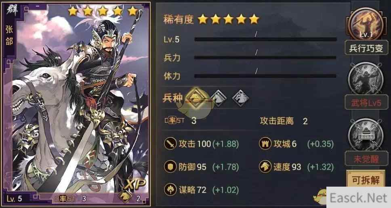391x208 pixels.
Task: Click the Lv.5 experience progress bar
Action: click(x=265, y=40)
